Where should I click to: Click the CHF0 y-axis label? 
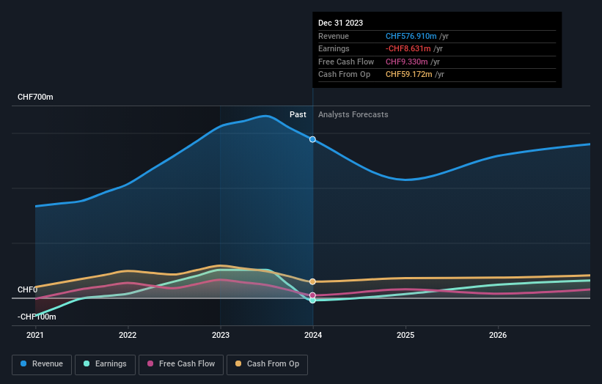coord(27,289)
